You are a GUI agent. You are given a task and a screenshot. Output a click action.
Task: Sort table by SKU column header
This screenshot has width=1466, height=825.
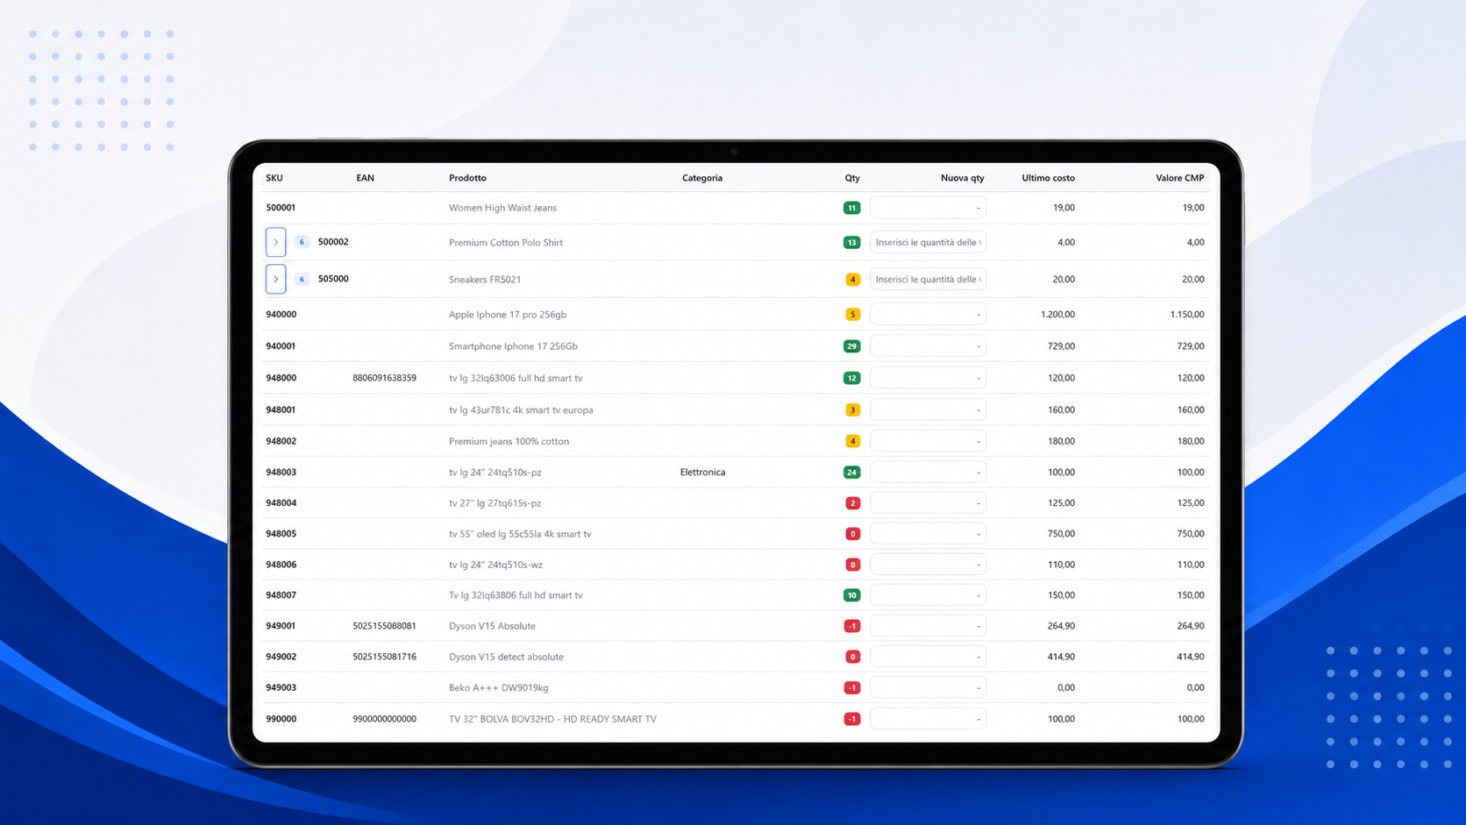click(274, 178)
